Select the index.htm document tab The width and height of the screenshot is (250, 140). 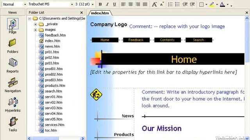(x=100, y=13)
